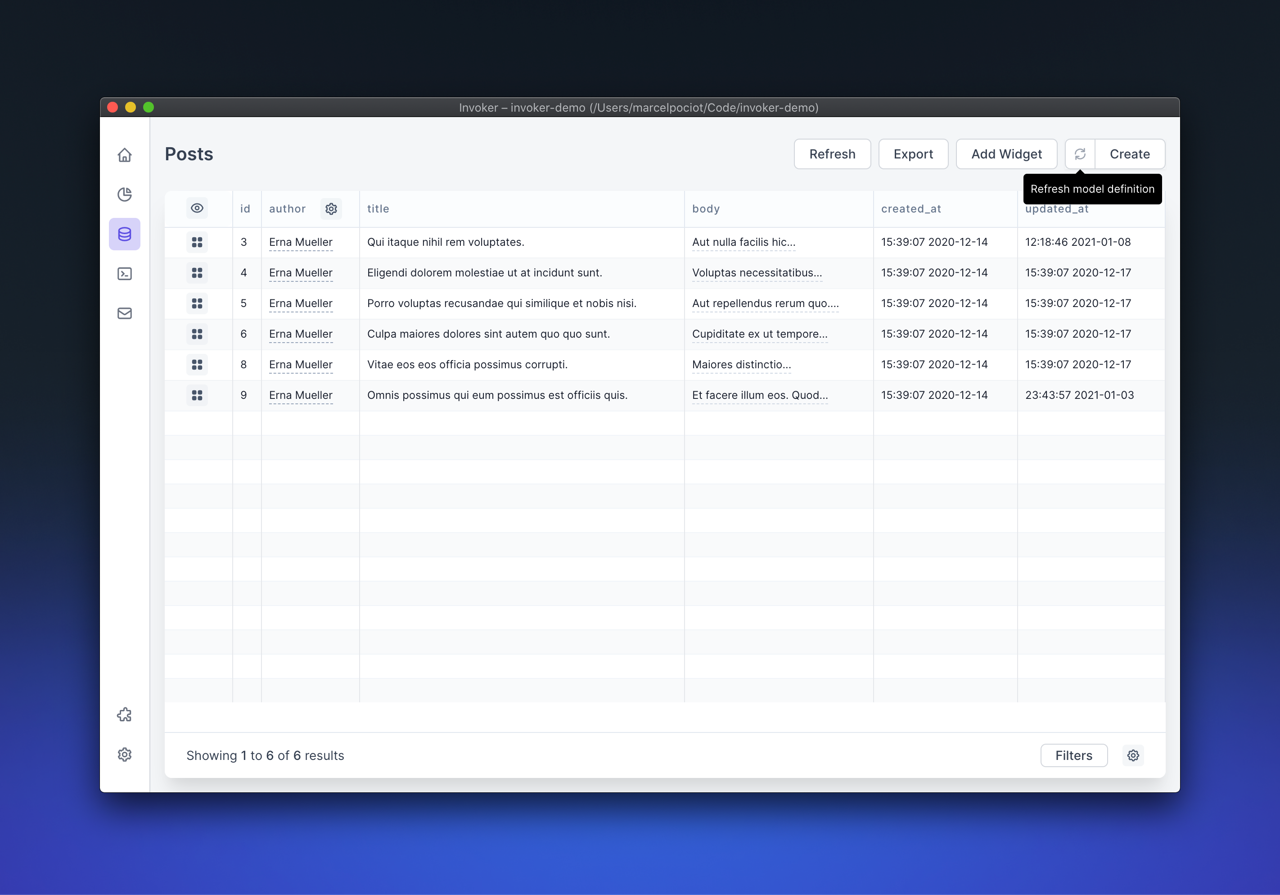The height and width of the screenshot is (895, 1280).
Task: Toggle column visibility eye icon
Action: tap(197, 208)
